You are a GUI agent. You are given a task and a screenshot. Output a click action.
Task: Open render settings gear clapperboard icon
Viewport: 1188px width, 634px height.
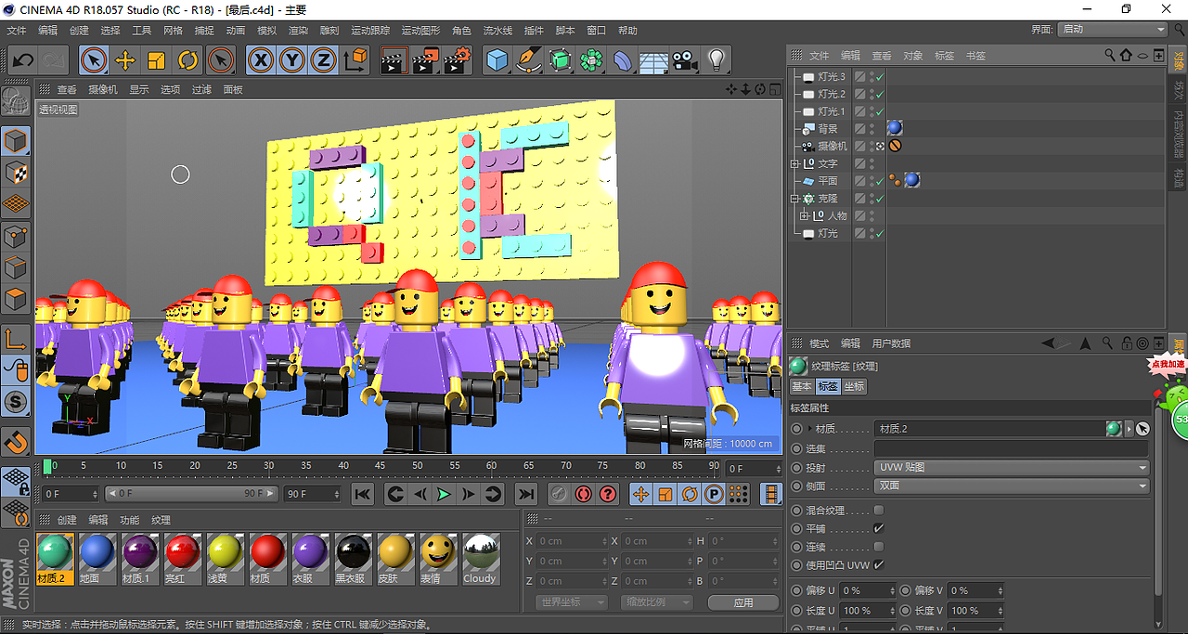457,61
